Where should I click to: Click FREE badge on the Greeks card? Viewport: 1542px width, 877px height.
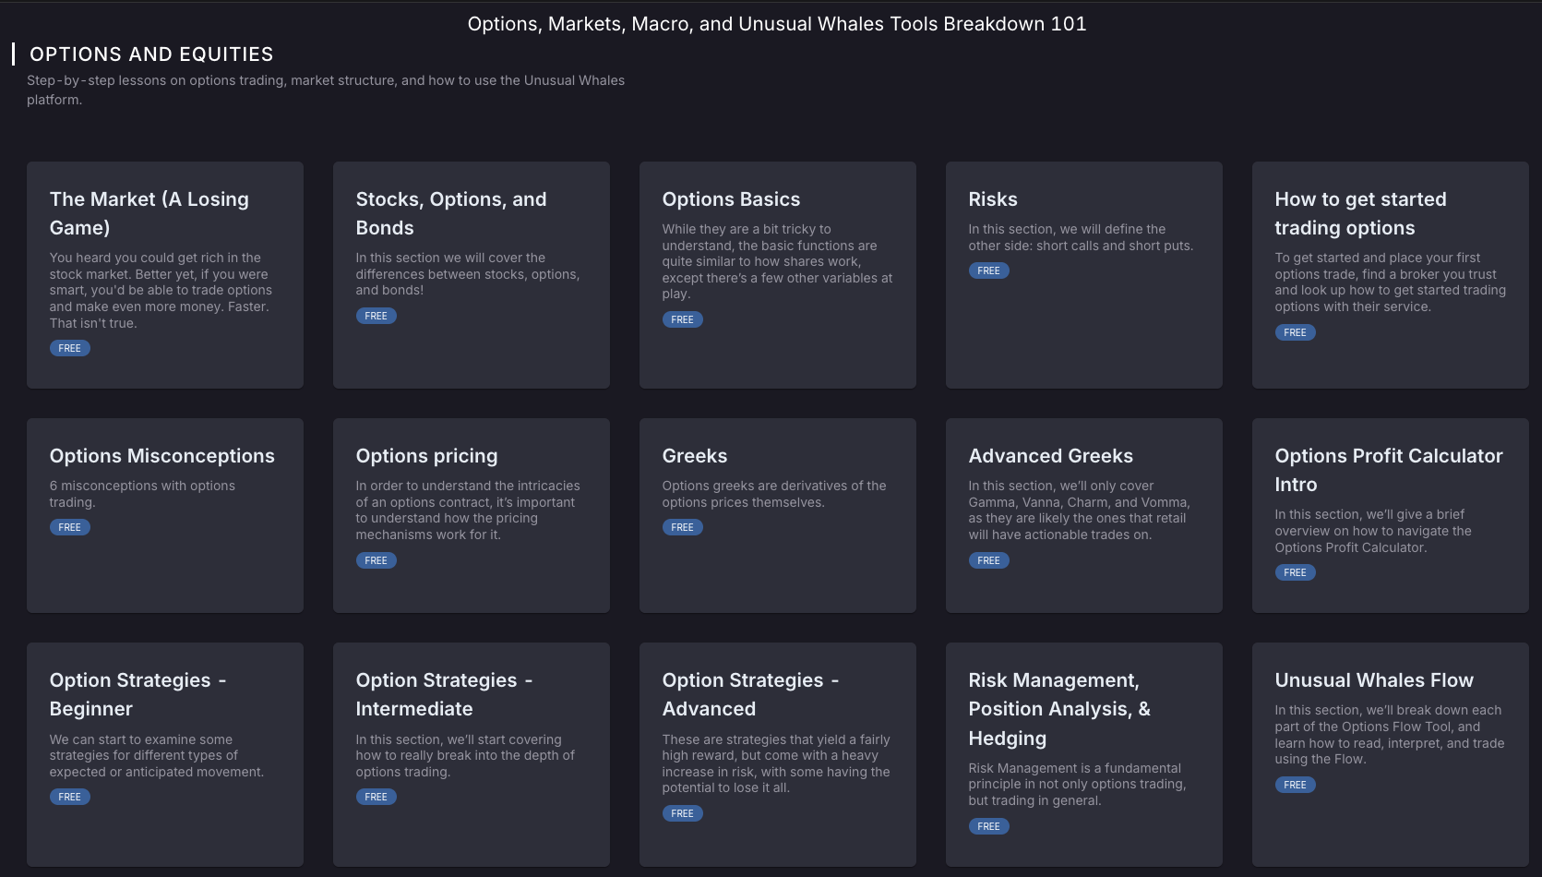pos(683,527)
